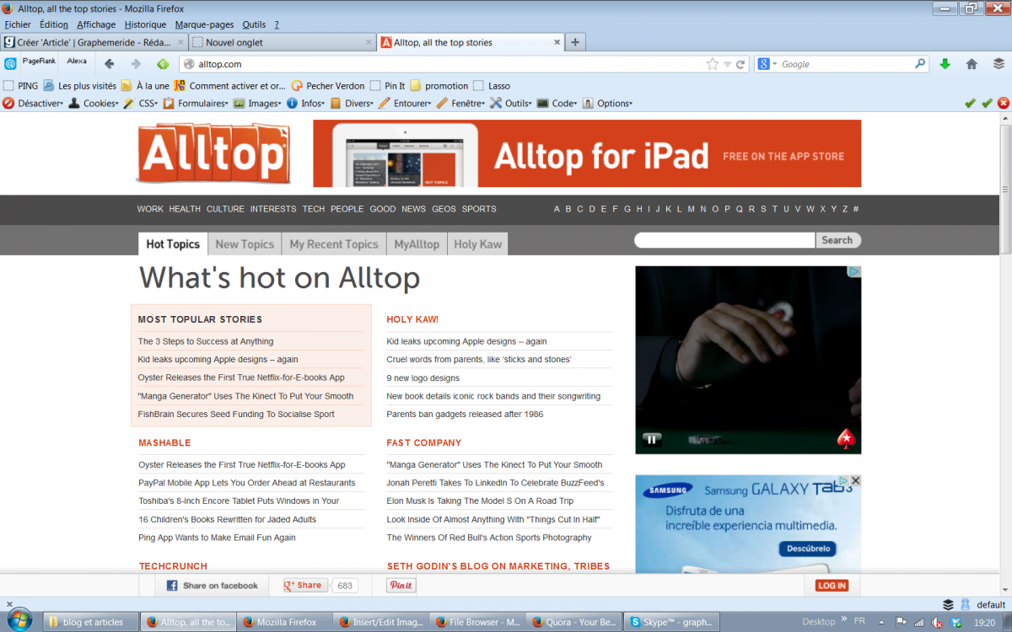Close the Alltop tab

[x=557, y=42]
